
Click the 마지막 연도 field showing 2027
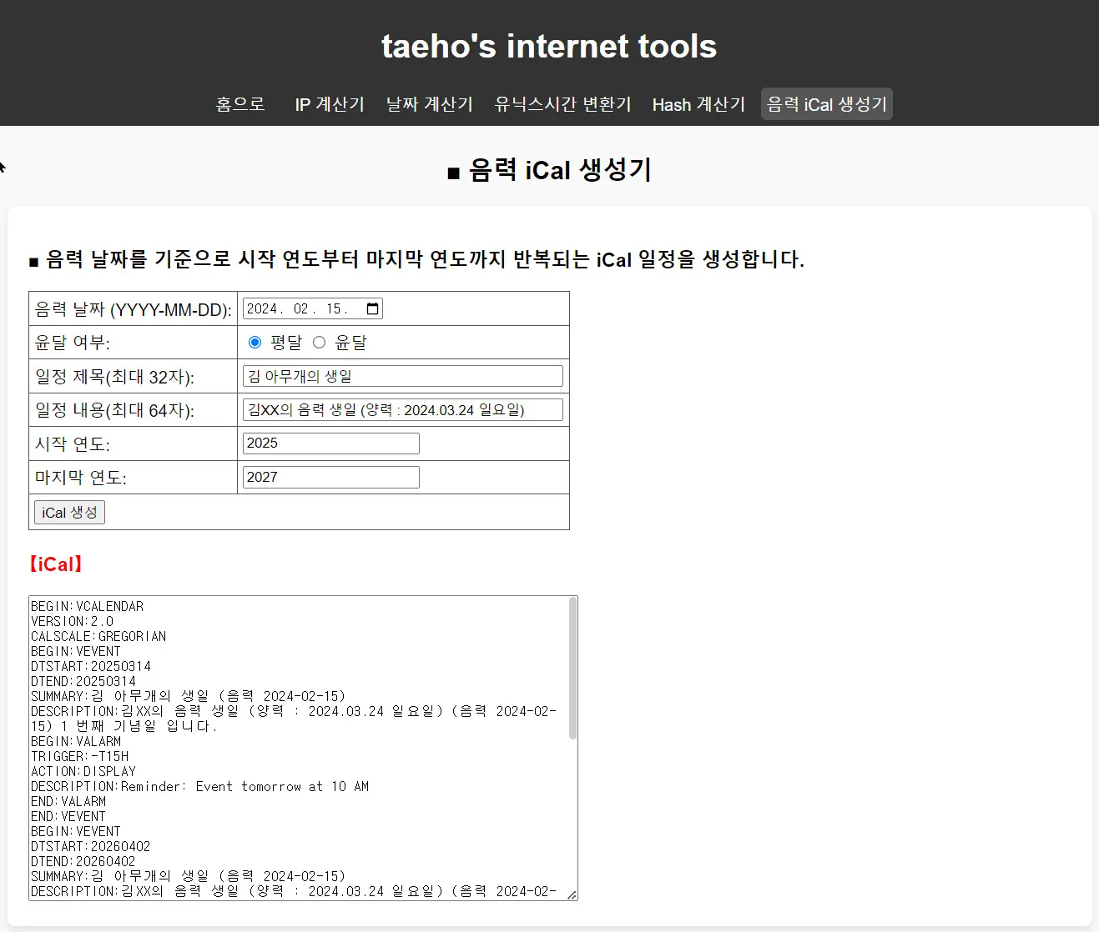coord(331,477)
